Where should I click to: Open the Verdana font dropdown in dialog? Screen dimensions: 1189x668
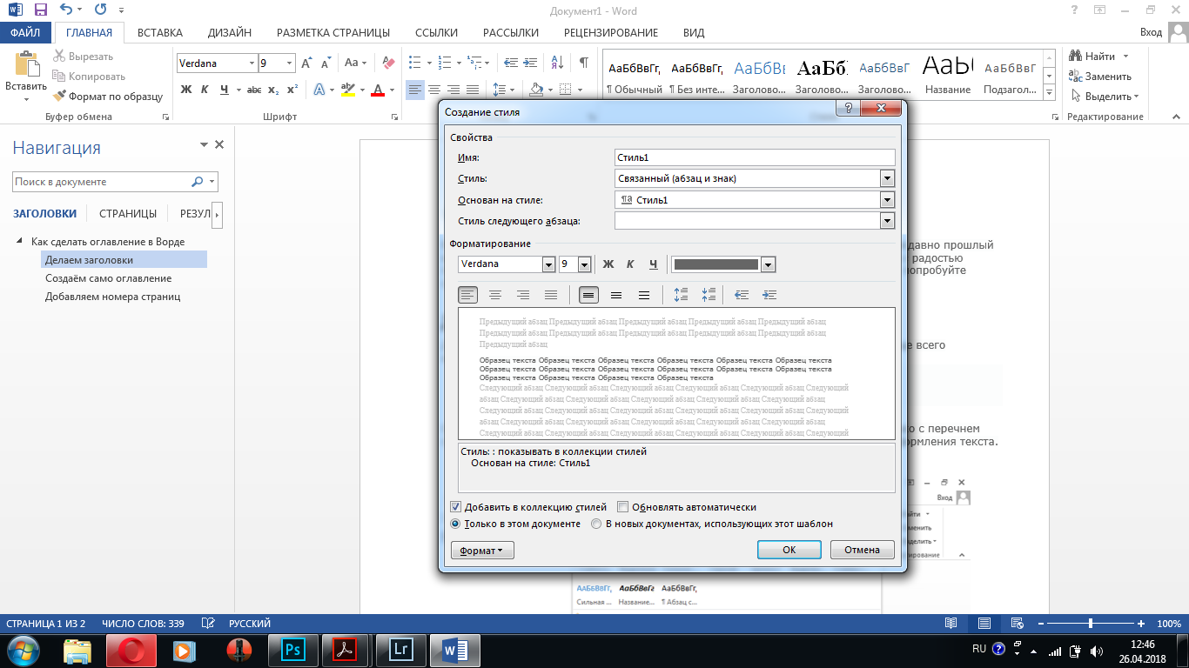[x=548, y=264]
